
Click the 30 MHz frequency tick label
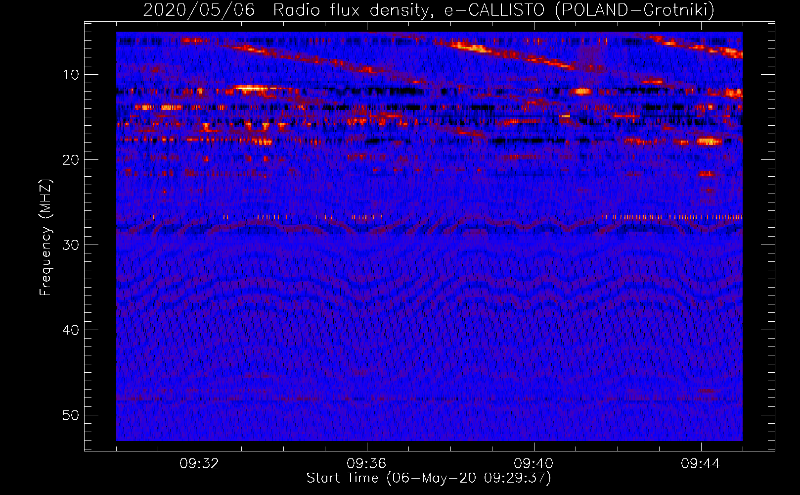point(71,245)
